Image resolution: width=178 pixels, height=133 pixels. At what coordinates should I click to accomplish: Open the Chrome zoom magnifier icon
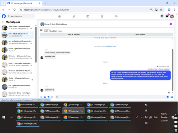[x=151, y=10]
